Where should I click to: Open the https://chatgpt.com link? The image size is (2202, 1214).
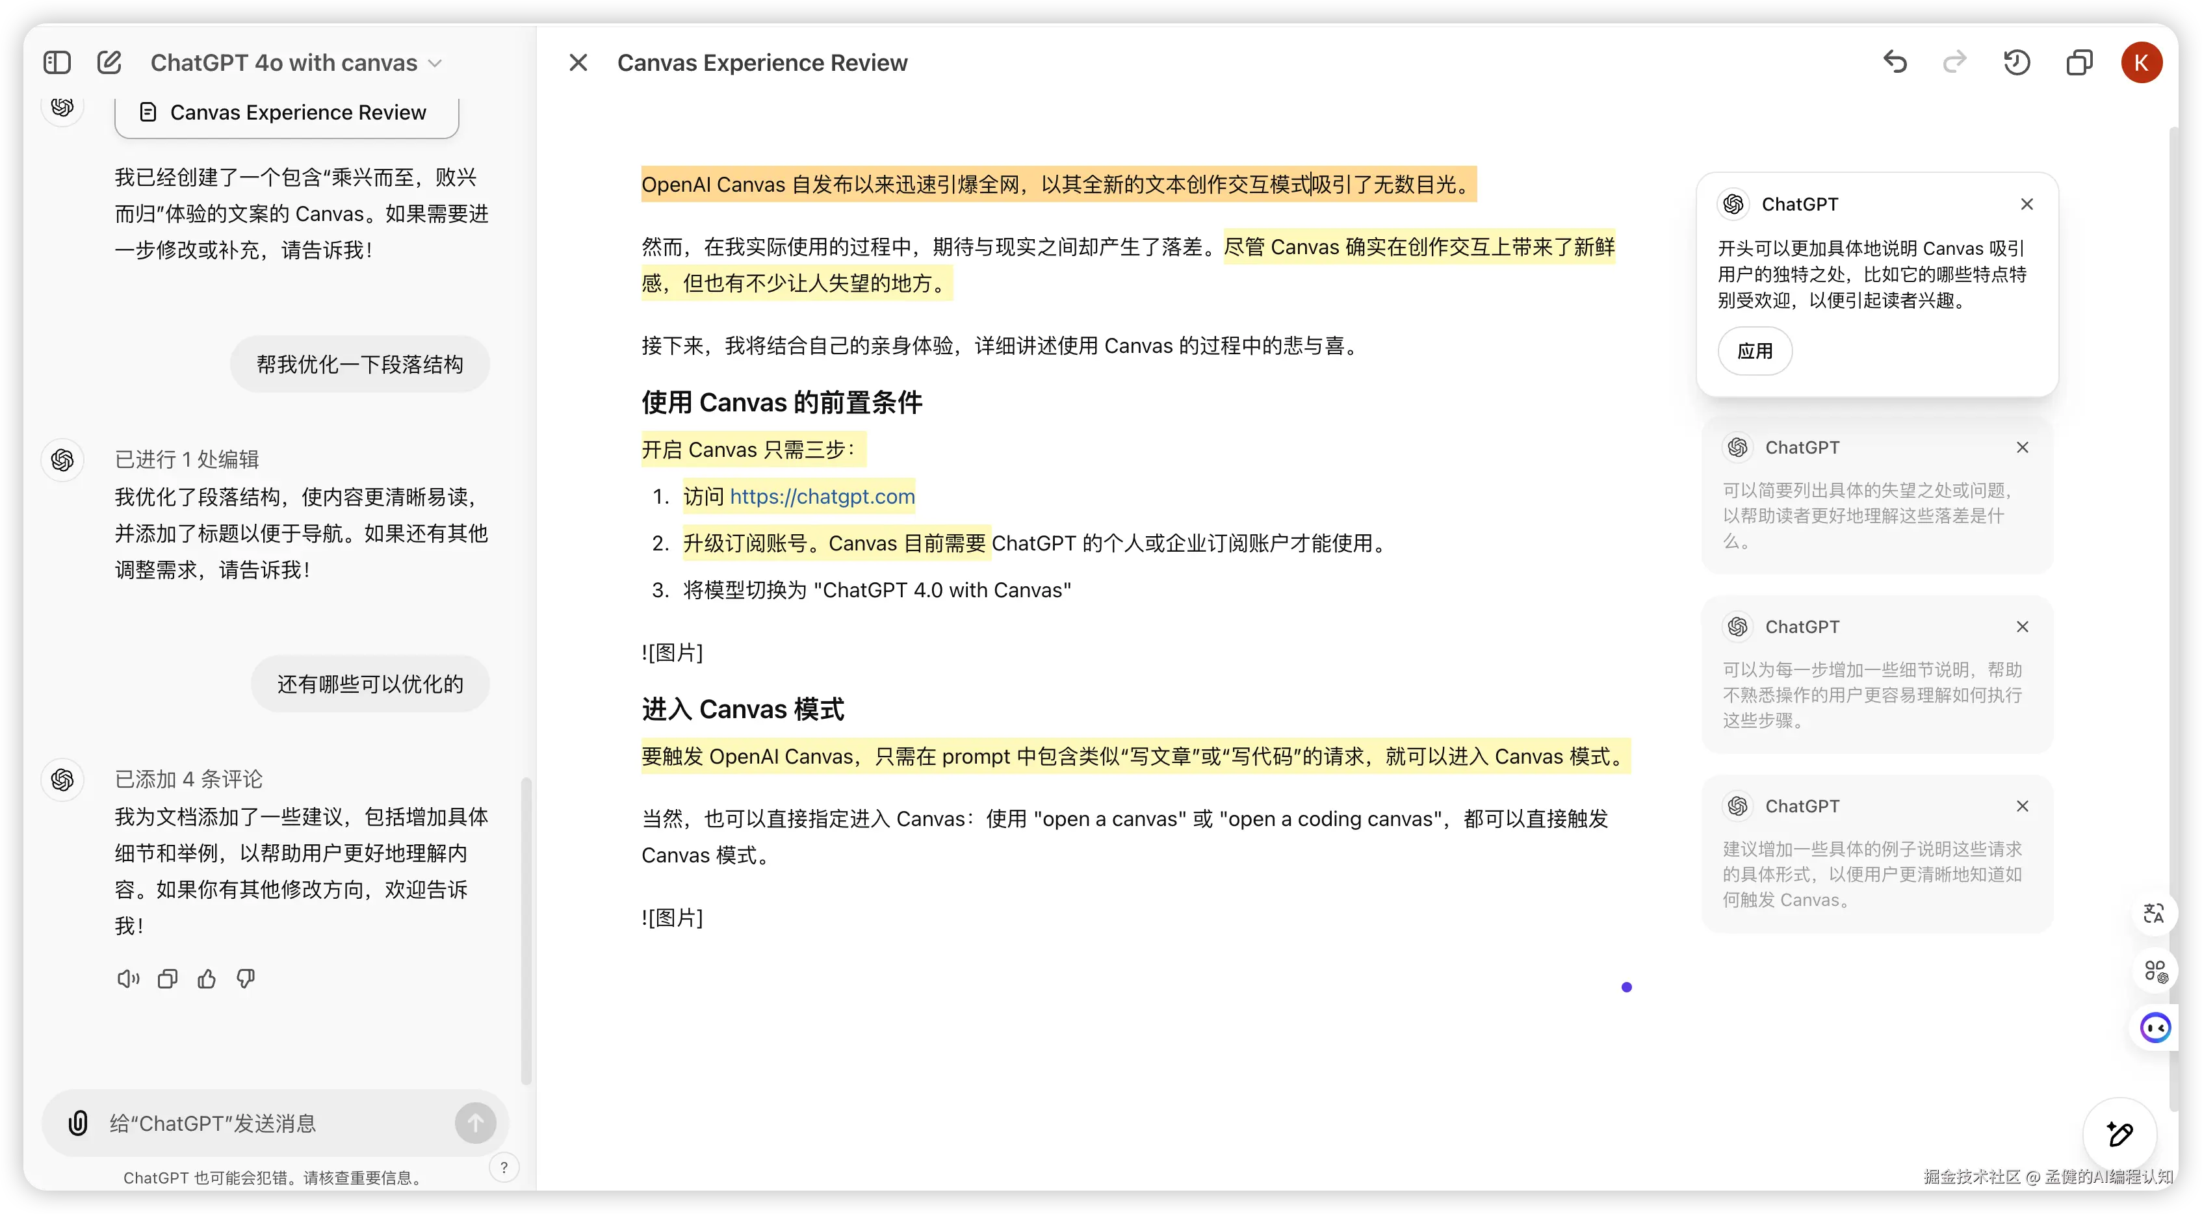click(822, 497)
